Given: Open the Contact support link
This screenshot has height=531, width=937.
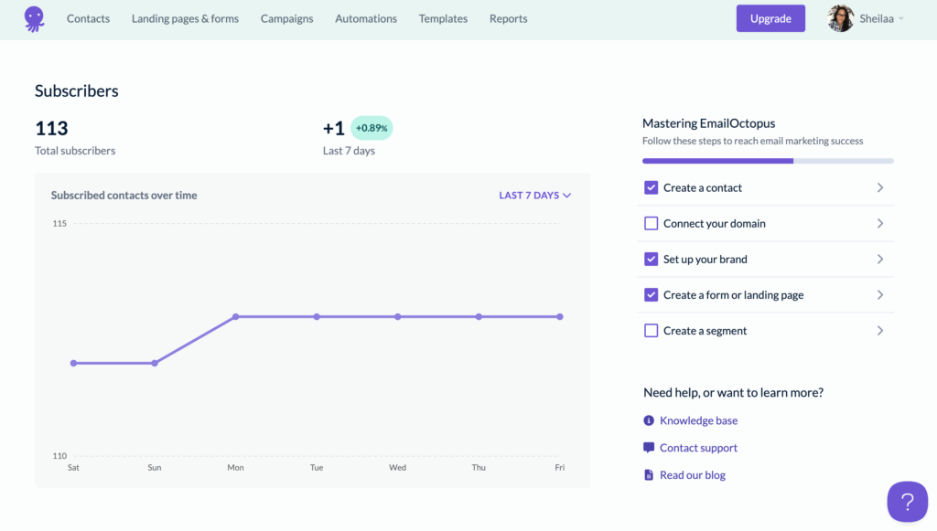Looking at the screenshot, I should tap(698, 448).
